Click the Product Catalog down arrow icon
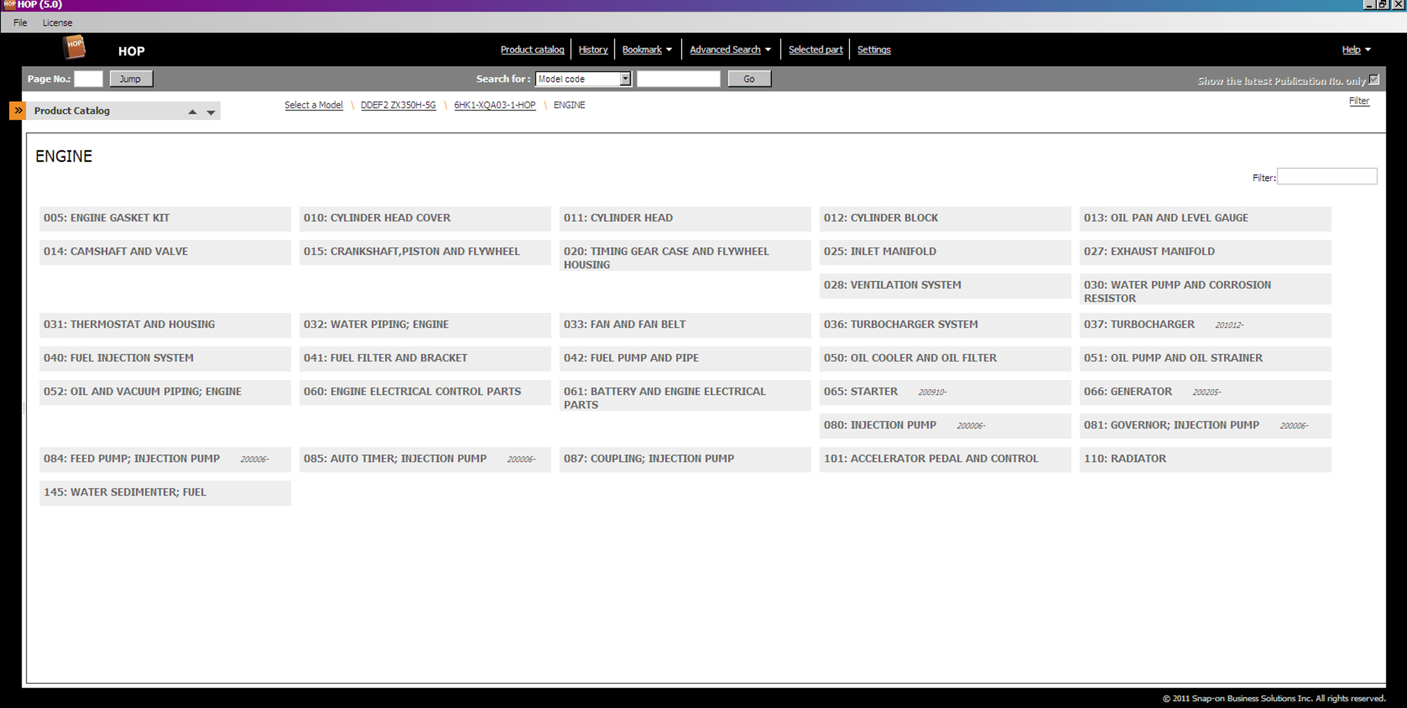The image size is (1407, 708). [x=211, y=112]
